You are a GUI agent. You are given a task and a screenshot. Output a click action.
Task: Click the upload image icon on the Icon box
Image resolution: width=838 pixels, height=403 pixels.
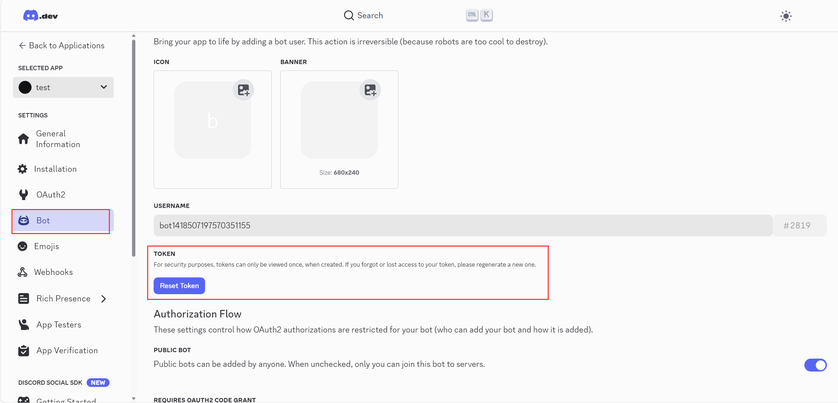tap(243, 90)
